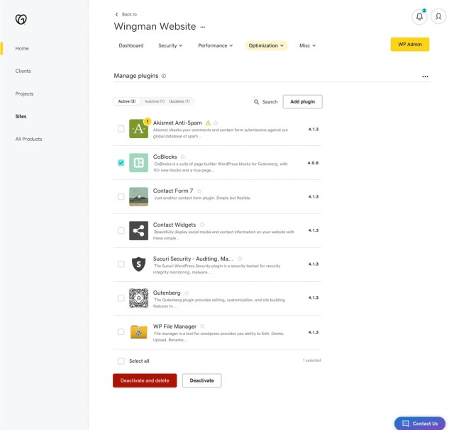Star the Sucuri Security plugin
The image size is (454, 430).
240,259
